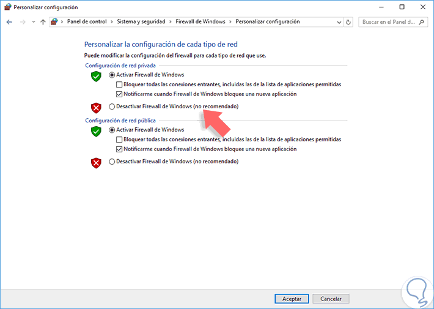The image size is (434, 309).
Task: Click the title bar firewall window icon
Action: tap(8, 7)
